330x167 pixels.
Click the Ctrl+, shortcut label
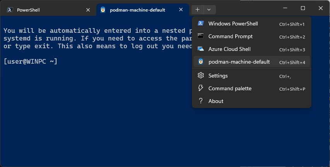[285, 76]
